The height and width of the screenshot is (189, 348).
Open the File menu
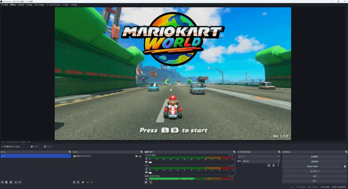(x=4, y=5)
